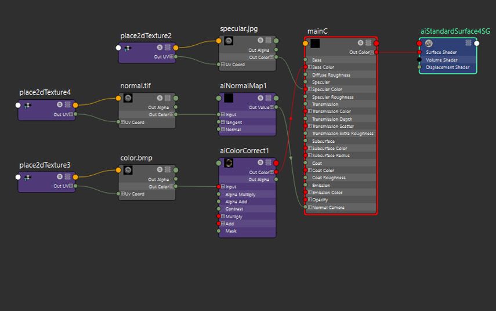Viewport: 496px width, 311px height.
Task: Click the aiStandardSurface4SG shading group icon
Action: pyautogui.click(x=429, y=44)
